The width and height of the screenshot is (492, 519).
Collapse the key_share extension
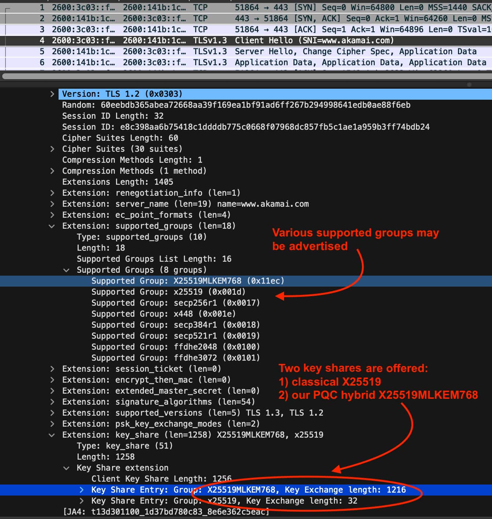52,435
